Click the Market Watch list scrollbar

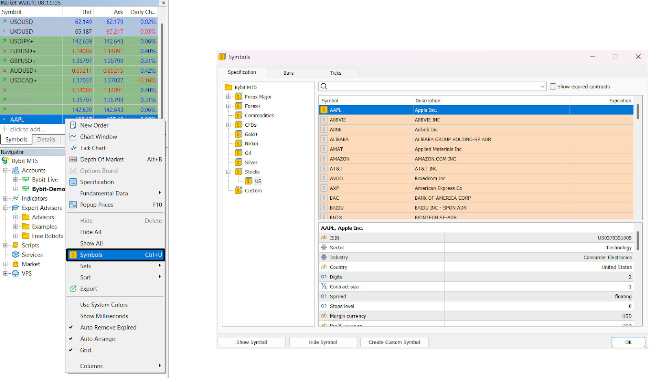point(162,71)
